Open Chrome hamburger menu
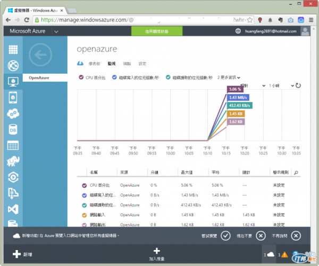Image resolution: width=319 pixels, height=266 pixels. [311, 20]
